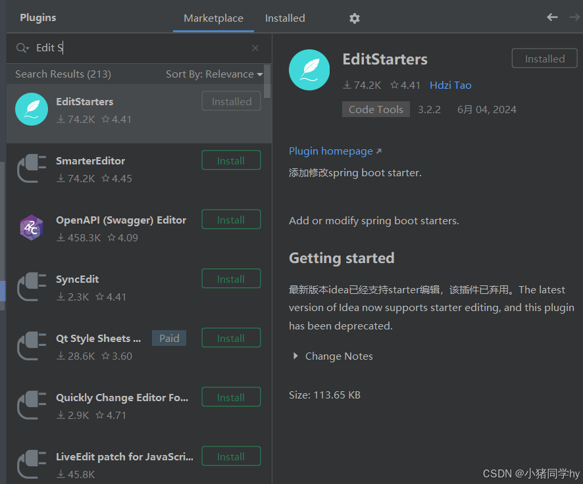Click the Getting started heading
This screenshot has height=484, width=583.
[342, 258]
